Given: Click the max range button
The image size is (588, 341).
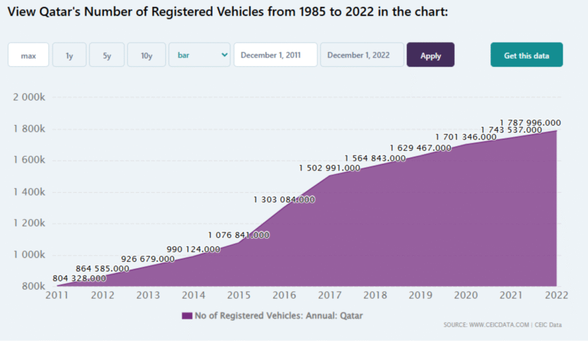Looking at the screenshot, I should (28, 55).
